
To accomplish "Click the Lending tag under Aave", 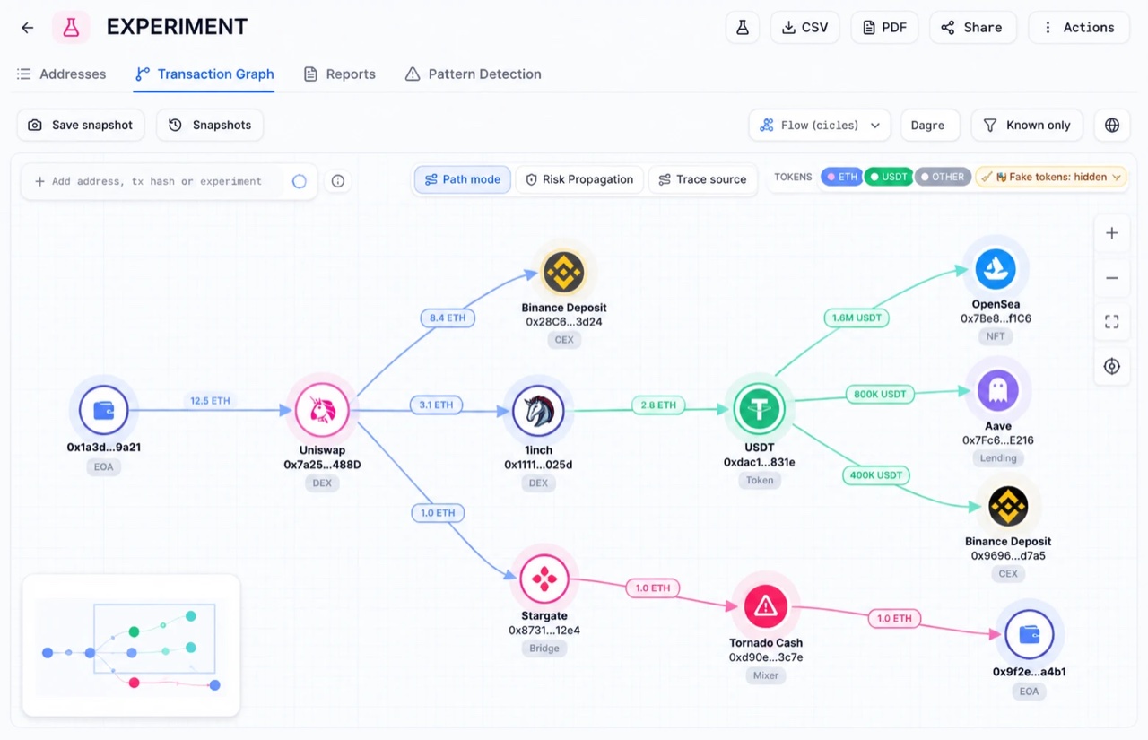I will tap(998, 458).
